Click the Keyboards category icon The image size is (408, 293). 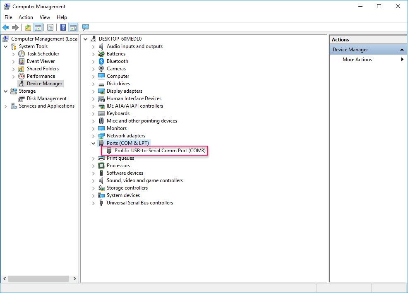click(101, 113)
